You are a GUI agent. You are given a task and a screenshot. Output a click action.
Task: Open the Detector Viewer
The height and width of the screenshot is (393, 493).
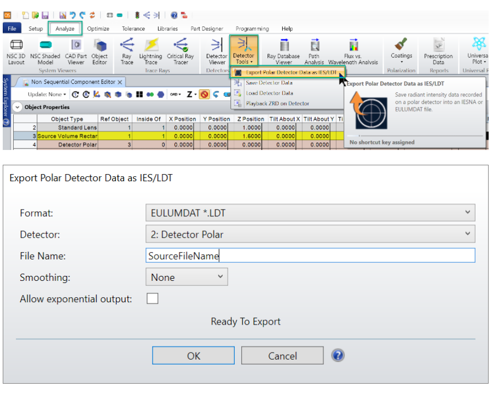tap(217, 52)
